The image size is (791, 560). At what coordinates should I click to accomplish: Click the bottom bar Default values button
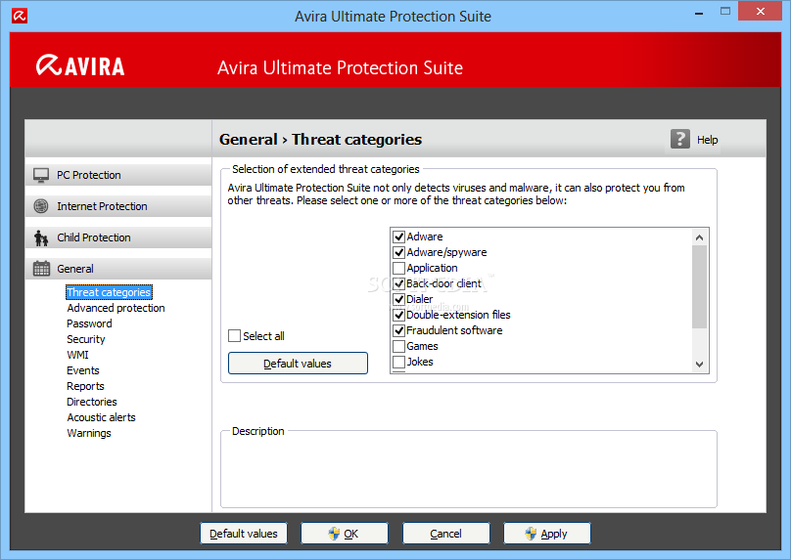tap(244, 534)
